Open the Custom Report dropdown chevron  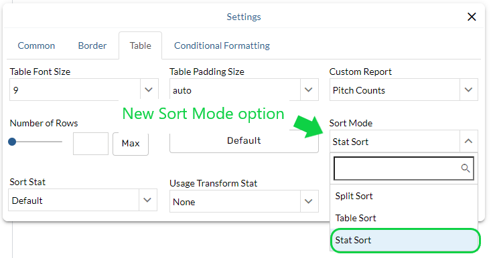tap(468, 90)
